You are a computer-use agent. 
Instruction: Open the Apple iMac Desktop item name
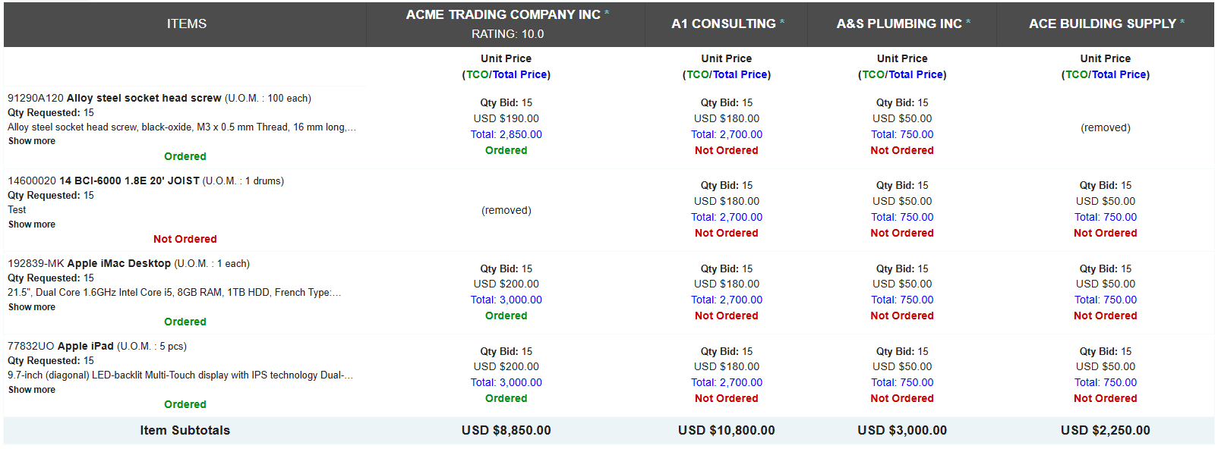coord(119,263)
